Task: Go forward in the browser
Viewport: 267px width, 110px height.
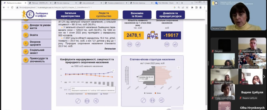Action: pos(8,7)
